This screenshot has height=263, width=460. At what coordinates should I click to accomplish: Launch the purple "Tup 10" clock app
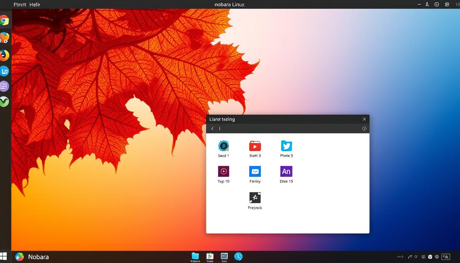click(223, 172)
